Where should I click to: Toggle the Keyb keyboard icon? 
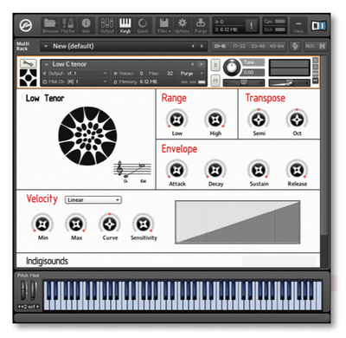pos(125,26)
